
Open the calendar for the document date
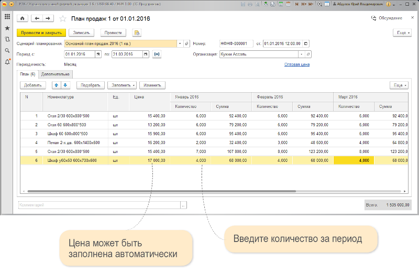click(x=306, y=43)
